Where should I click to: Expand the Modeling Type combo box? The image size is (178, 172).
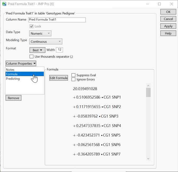(45, 41)
